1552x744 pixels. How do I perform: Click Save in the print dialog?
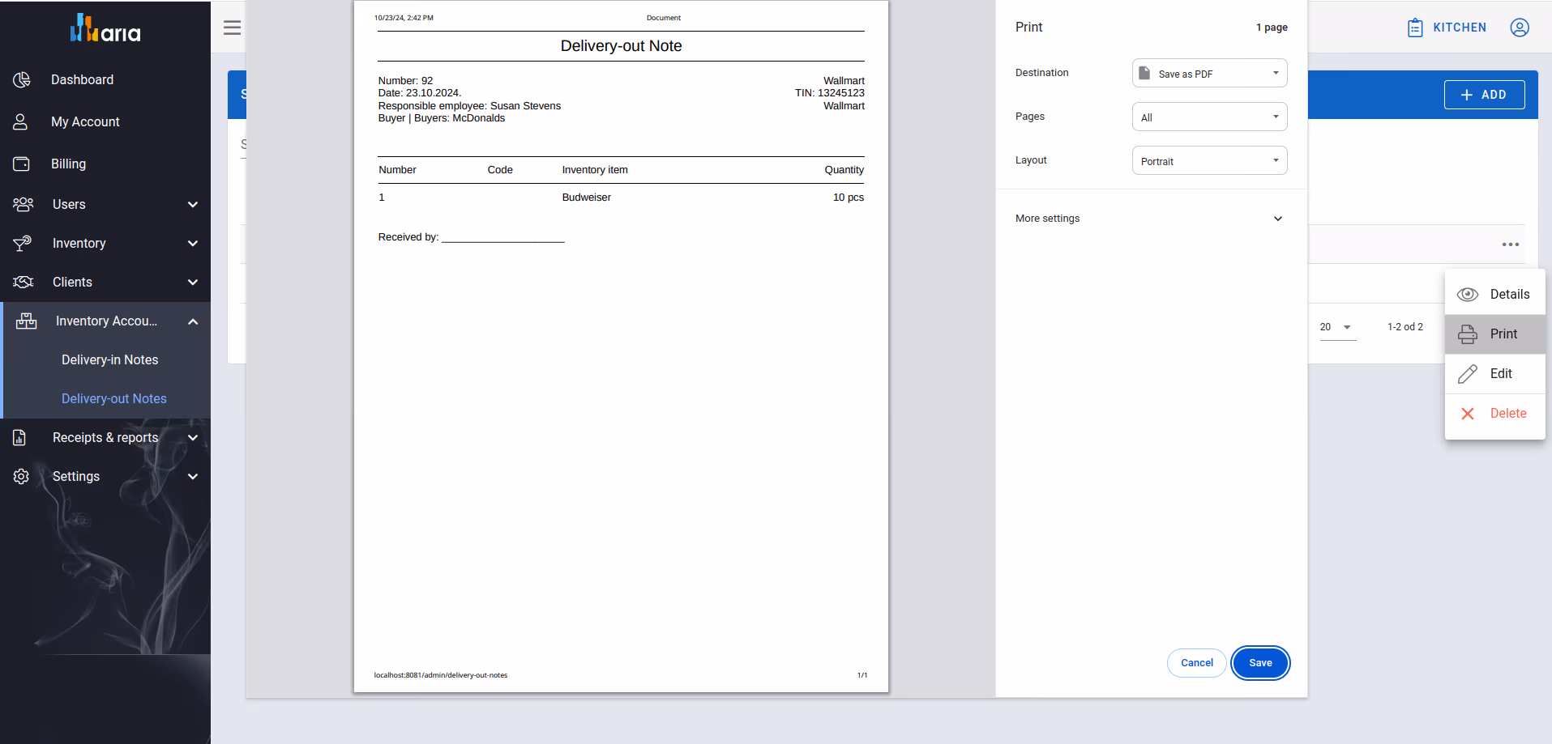pos(1260,663)
